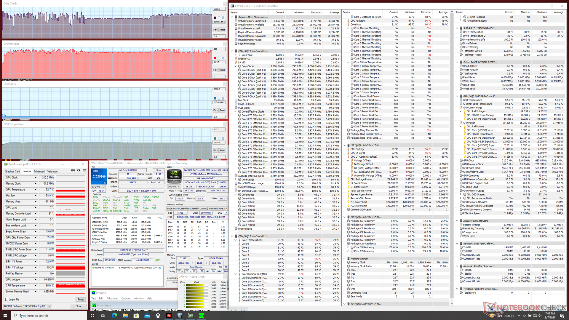Collapse Core Temperatures group
This screenshot has height=320, width=569.
pos(236,240)
